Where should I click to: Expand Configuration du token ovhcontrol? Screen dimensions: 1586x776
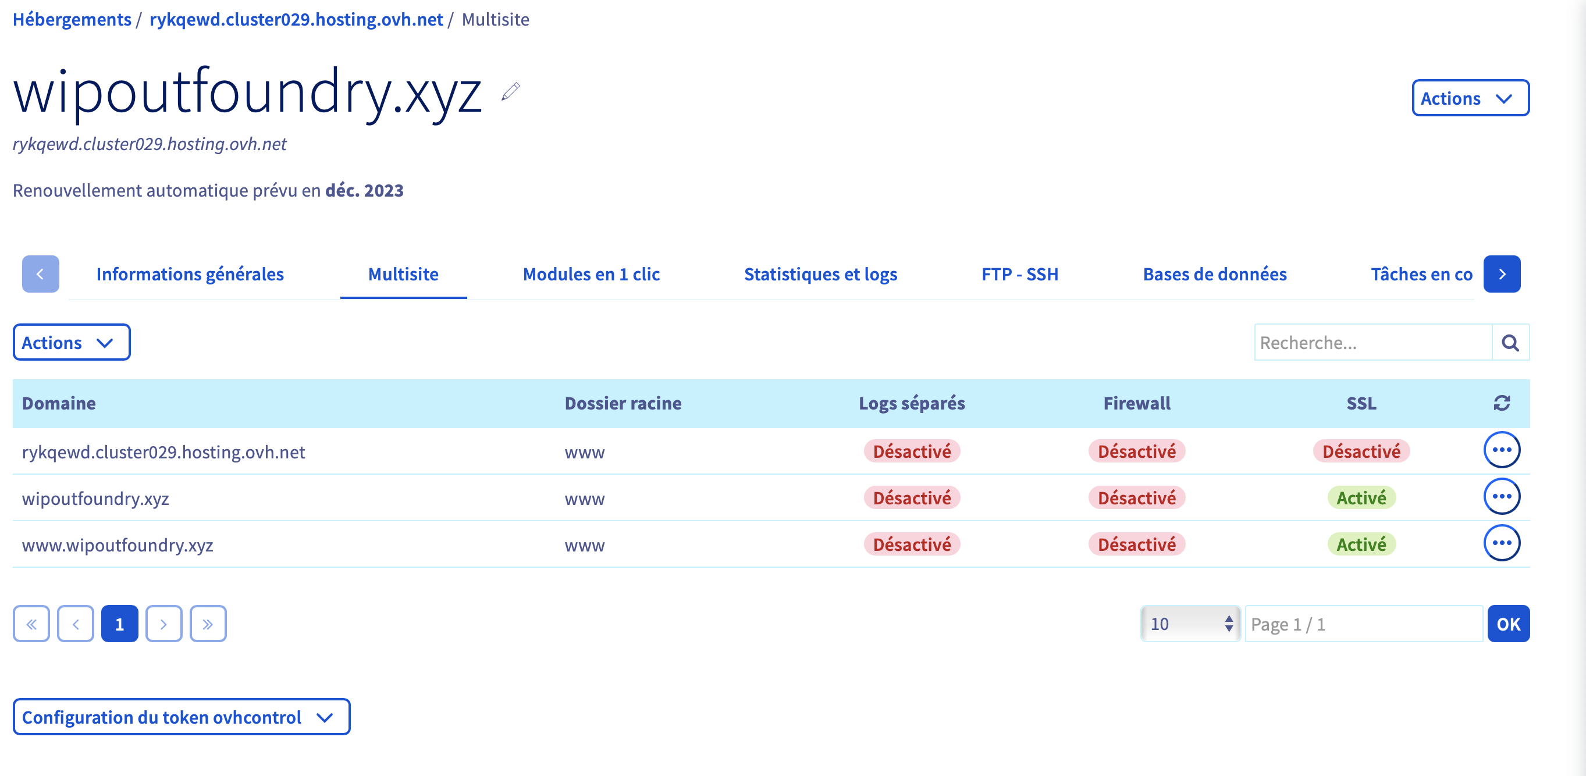coord(181,717)
